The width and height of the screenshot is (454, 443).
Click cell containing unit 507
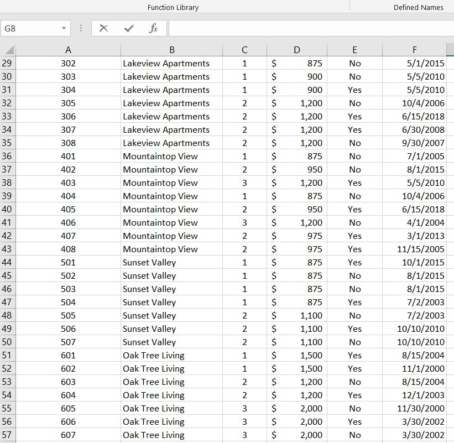(69, 342)
